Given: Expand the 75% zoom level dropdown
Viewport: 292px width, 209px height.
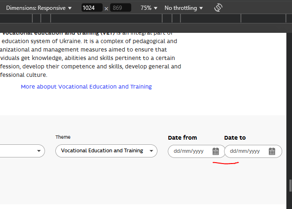Looking at the screenshot, I should [149, 8].
